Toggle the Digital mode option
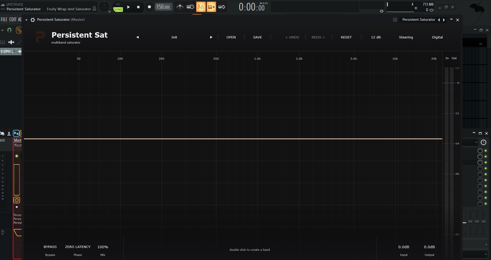The width and height of the screenshot is (491, 260). point(437,37)
